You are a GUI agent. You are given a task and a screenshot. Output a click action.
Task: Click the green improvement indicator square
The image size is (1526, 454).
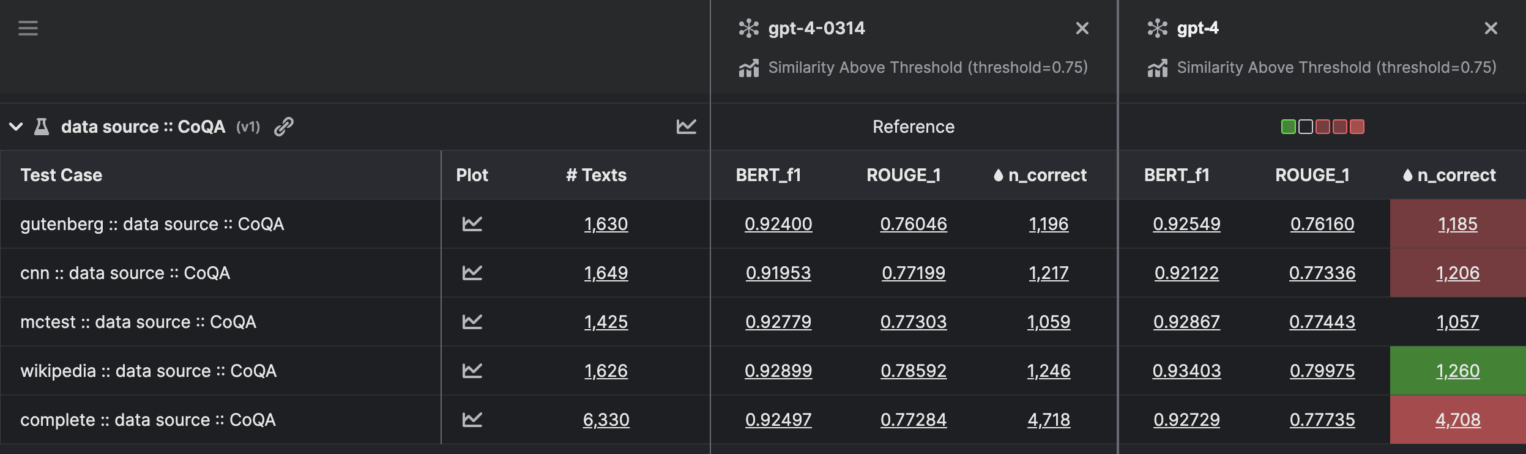[1288, 127]
